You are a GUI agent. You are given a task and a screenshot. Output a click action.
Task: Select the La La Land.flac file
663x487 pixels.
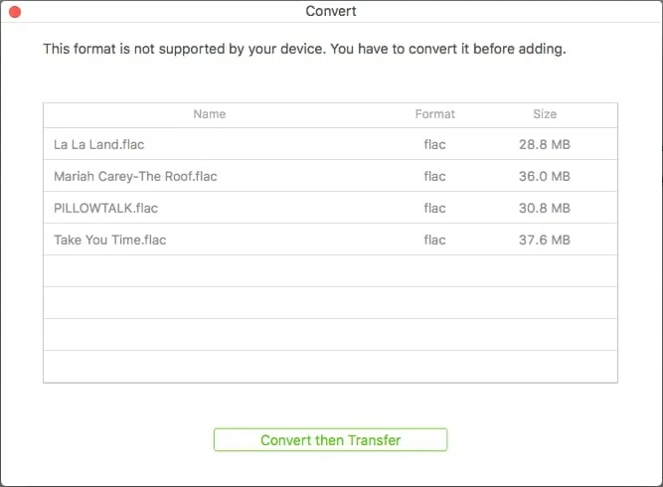click(x=98, y=144)
